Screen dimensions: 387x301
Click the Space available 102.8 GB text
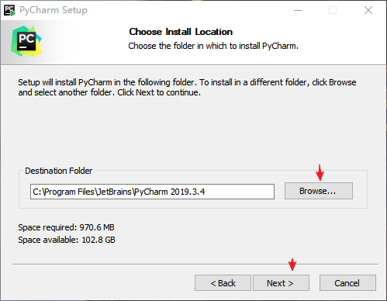pyautogui.click(x=67, y=240)
